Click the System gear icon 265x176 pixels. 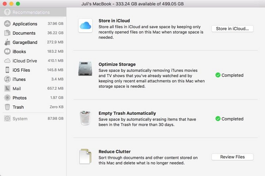point(7,118)
